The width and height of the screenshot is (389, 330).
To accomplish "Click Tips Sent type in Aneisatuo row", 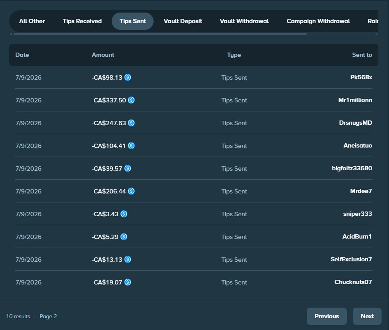I will point(234,146).
